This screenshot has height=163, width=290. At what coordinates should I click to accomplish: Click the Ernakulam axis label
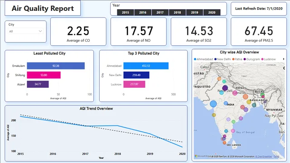point(19,66)
